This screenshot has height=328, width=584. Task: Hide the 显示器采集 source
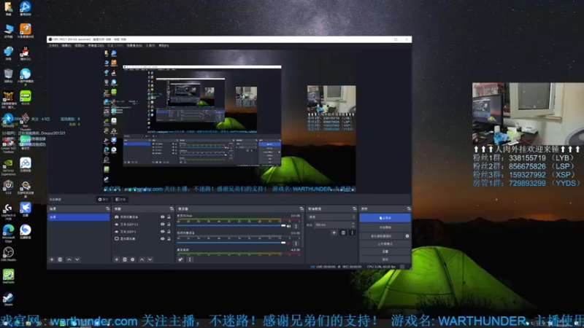pyautogui.click(x=162, y=239)
